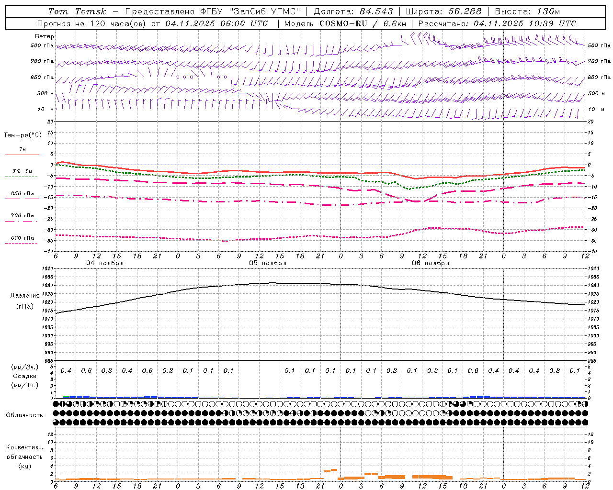
Task: Click the Широта: 56.288 value
Action: click(x=443, y=11)
